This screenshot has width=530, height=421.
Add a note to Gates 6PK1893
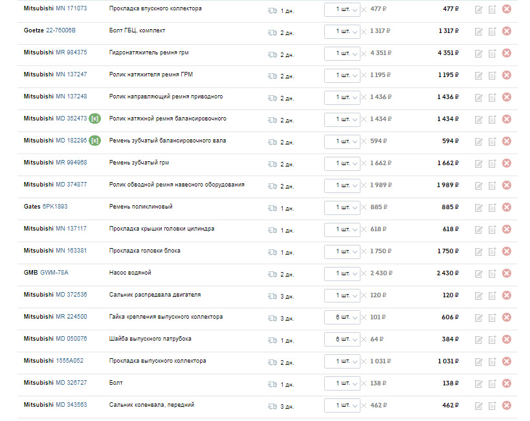point(492,207)
